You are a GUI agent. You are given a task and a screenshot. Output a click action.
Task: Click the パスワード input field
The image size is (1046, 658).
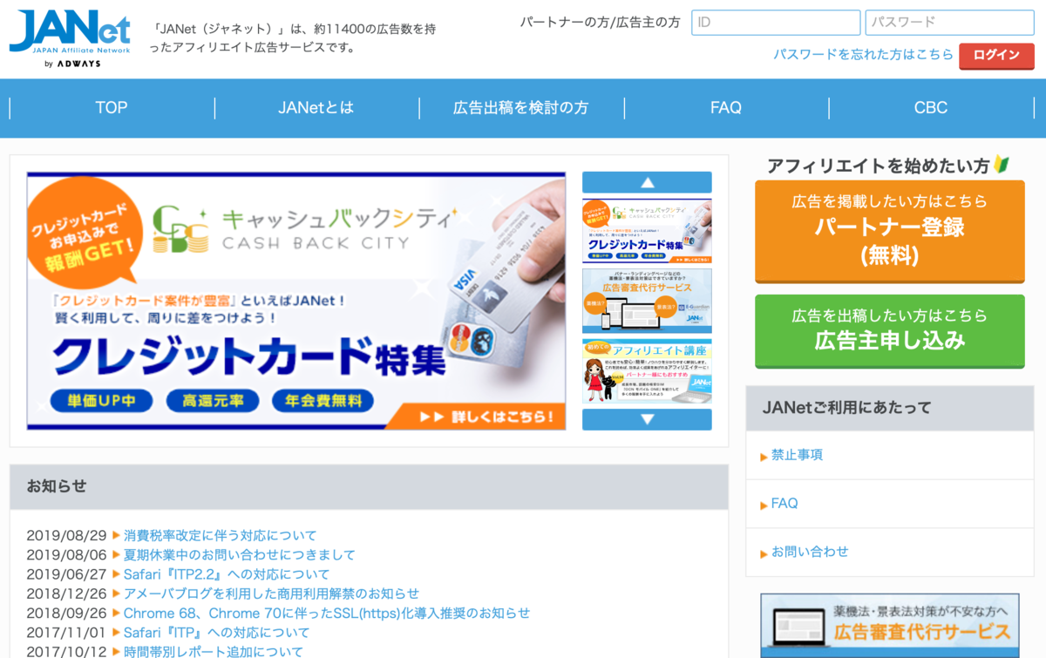point(949,23)
